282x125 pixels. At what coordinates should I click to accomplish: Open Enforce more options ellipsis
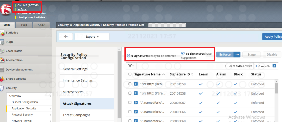pyautogui.click(x=237, y=55)
